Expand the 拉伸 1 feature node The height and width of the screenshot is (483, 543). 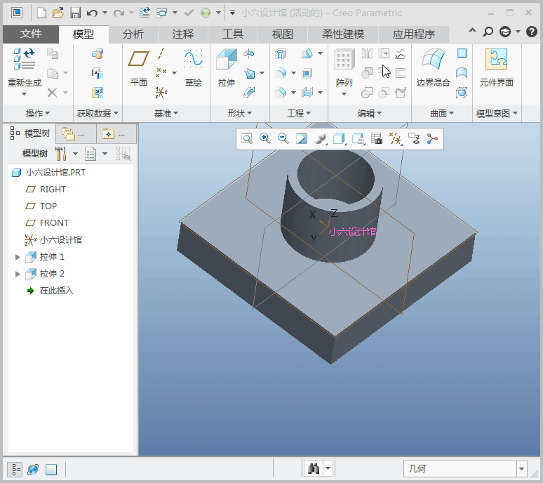click(18, 257)
